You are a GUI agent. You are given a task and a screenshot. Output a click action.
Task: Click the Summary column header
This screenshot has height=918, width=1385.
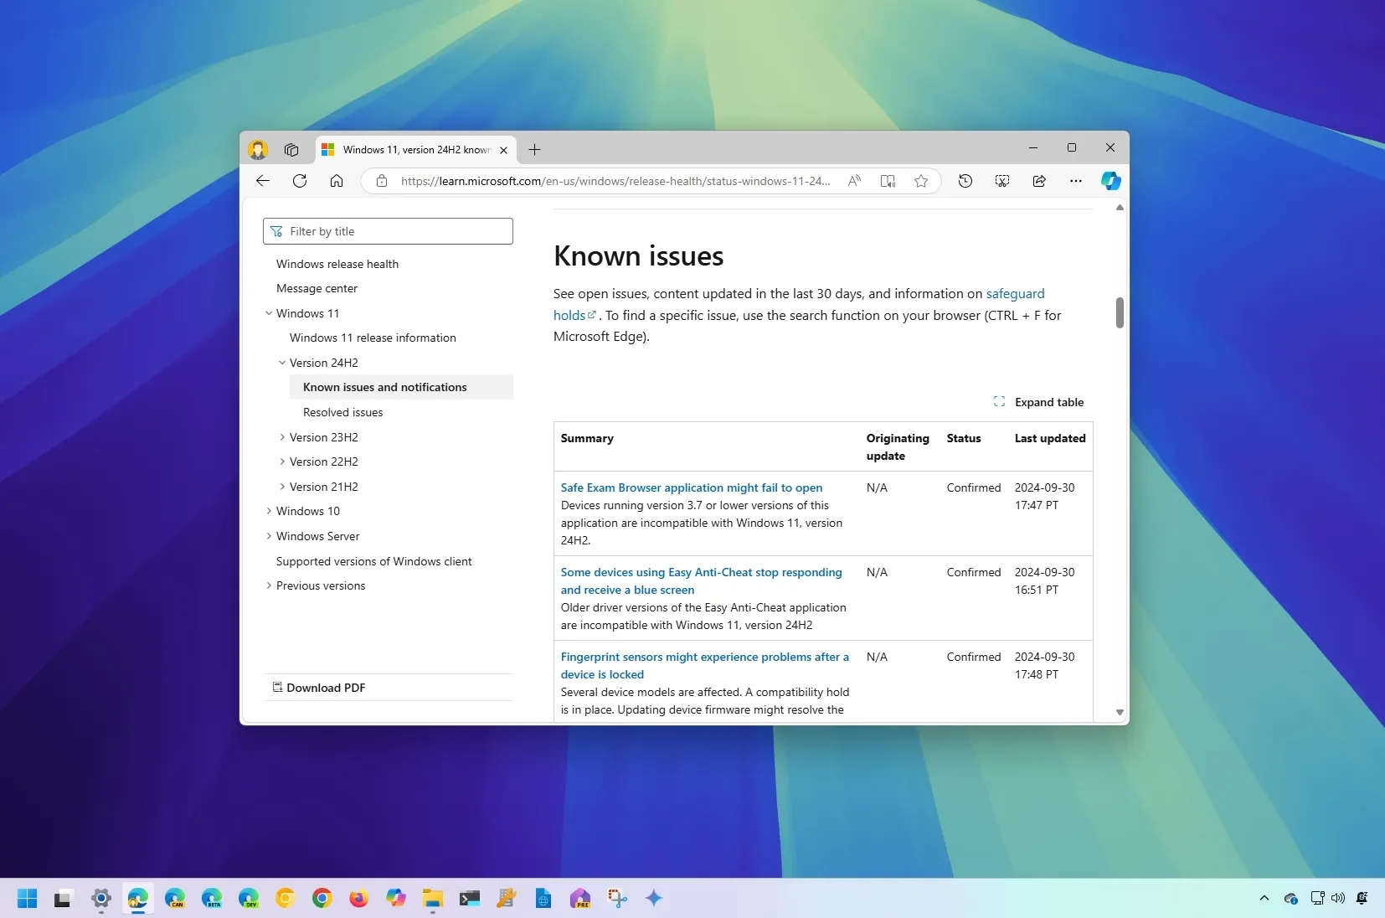pyautogui.click(x=587, y=438)
